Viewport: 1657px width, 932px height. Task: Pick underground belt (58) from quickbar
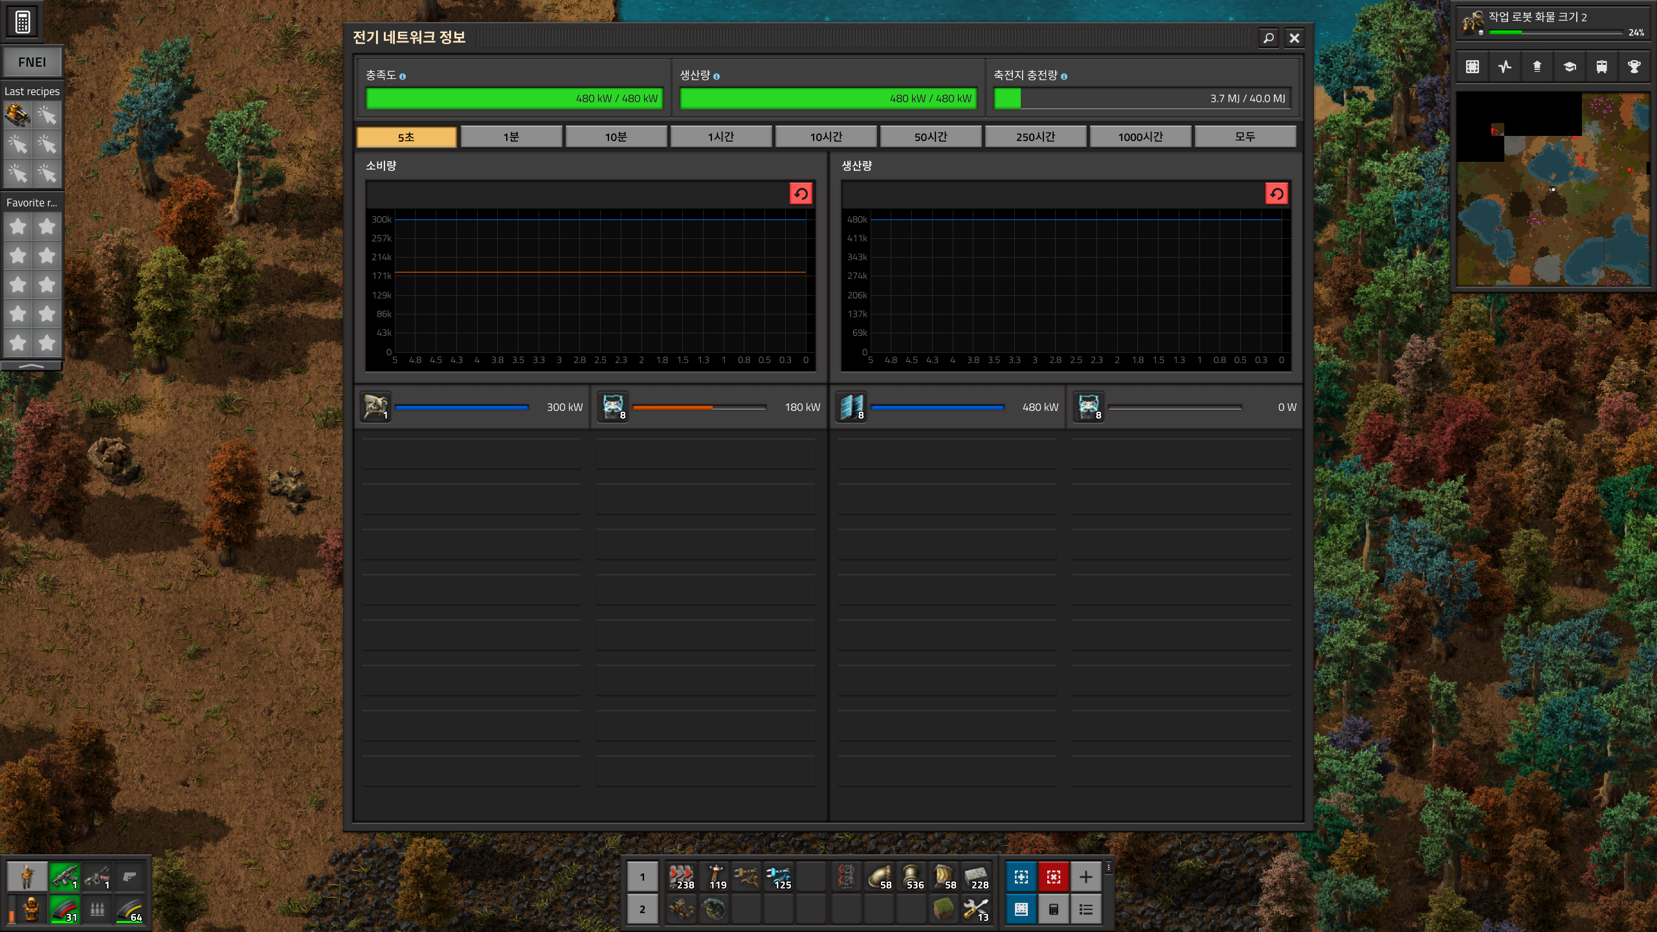click(944, 877)
